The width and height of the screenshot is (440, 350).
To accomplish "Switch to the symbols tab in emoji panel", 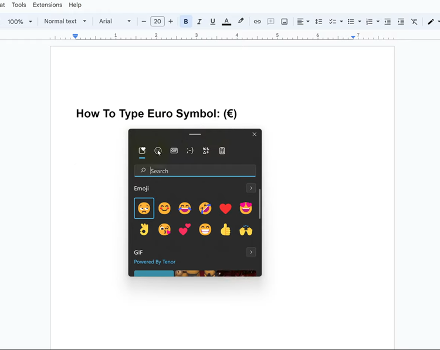I will (x=206, y=150).
